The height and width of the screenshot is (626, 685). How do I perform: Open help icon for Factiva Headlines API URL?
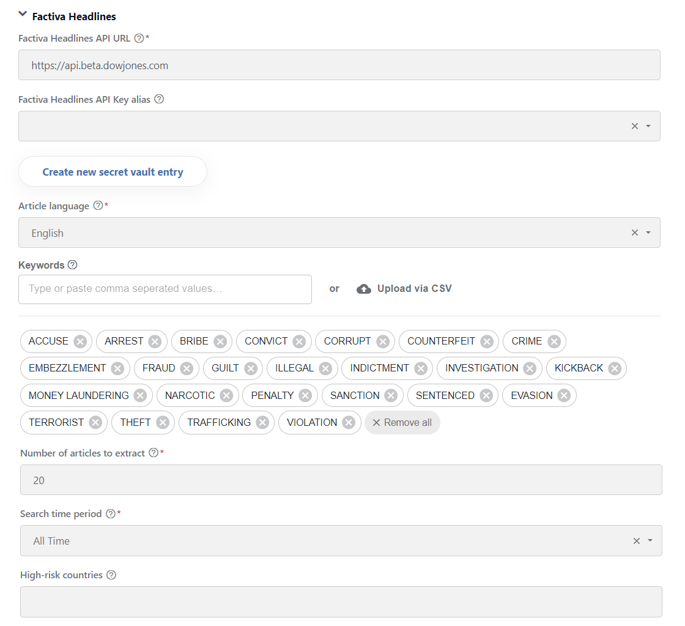pyautogui.click(x=139, y=38)
